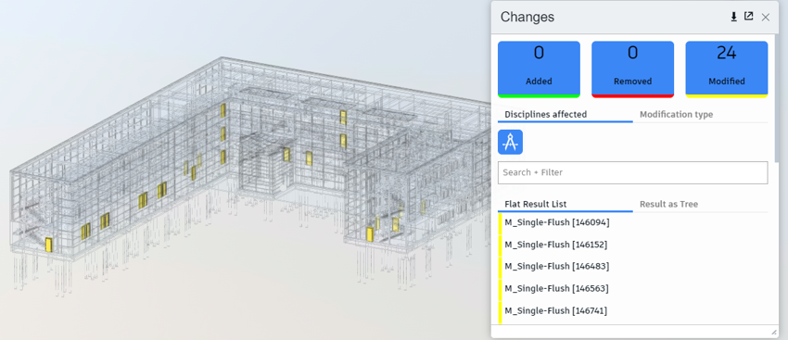Viewport: 788px width, 340px height.
Task: Click the download icon in Changes header
Action: click(733, 17)
